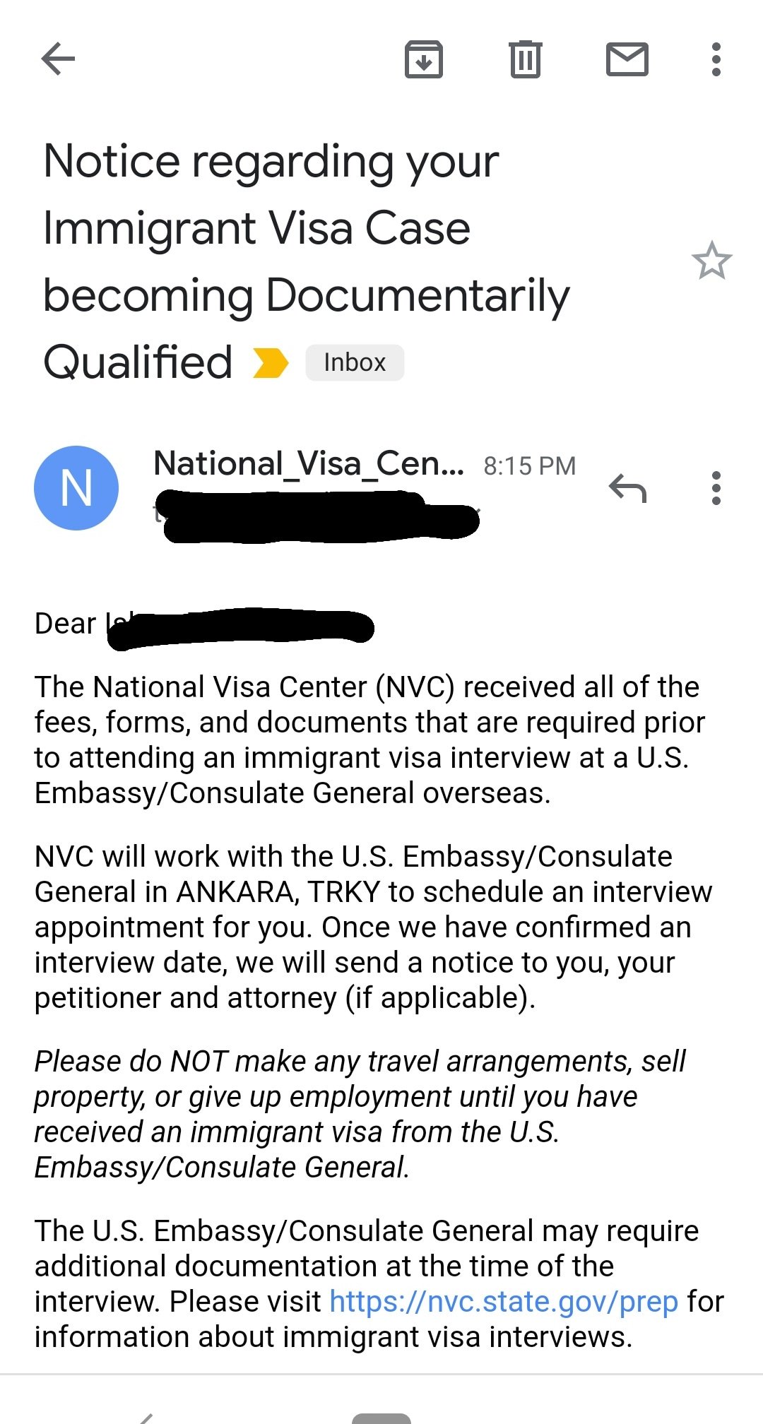Viewport: 763px width, 1424px height.
Task: Reply using the curved arrow icon
Action: pos(627,487)
